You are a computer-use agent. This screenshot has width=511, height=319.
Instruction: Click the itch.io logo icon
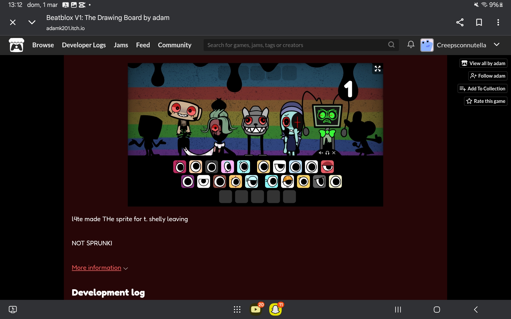[x=17, y=45]
